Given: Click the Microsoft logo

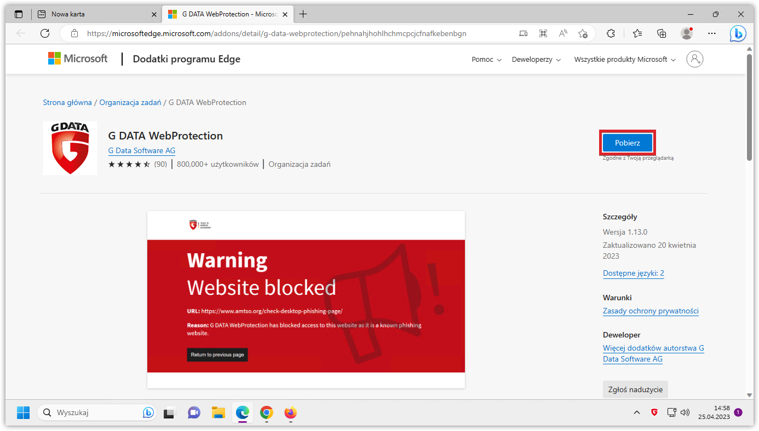Looking at the screenshot, I should coord(78,59).
